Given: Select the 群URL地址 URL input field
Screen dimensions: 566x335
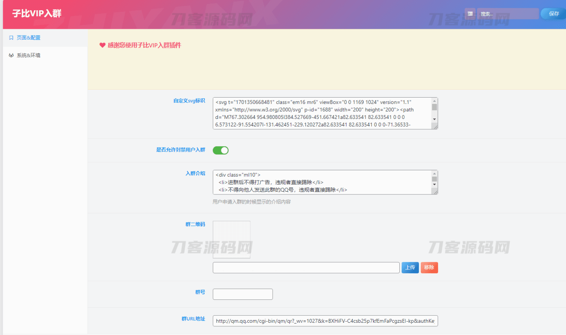Looking at the screenshot, I should (325, 321).
